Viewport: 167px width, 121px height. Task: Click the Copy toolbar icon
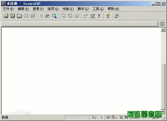tap(41, 16)
